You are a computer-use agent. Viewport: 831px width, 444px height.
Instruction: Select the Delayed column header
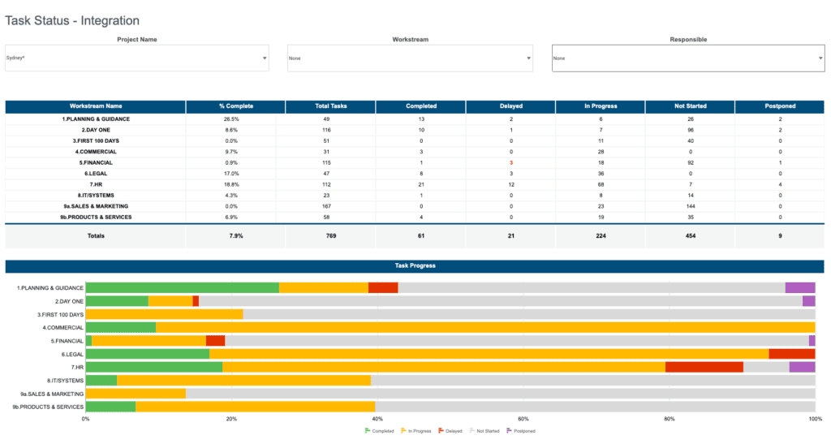(x=510, y=106)
